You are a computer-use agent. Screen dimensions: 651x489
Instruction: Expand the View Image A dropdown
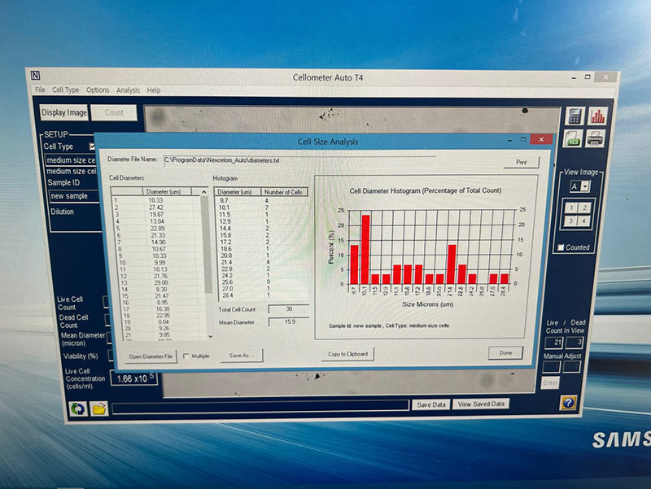[x=584, y=186]
